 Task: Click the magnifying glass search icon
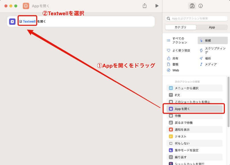pyautogui.click(x=168, y=18)
